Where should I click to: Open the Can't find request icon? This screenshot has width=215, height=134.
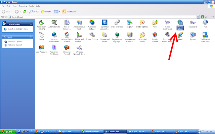[x=104, y=24]
